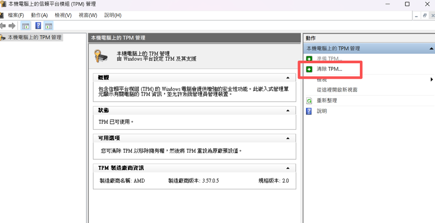The width and height of the screenshot is (435, 223).
Task: Click the Back arrow toolbar icon
Action: pos(3,26)
